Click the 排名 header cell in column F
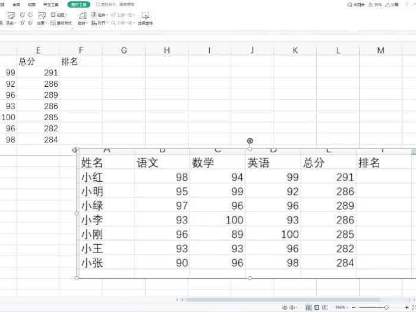The image size is (416, 312). (x=81, y=61)
